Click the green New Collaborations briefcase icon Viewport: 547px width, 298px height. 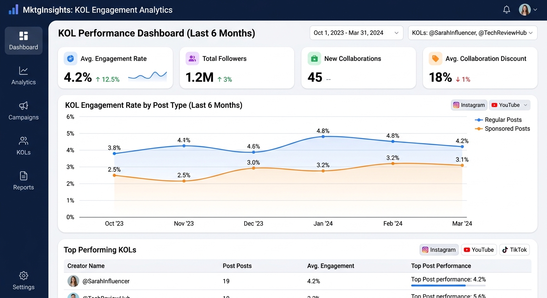[314, 59]
